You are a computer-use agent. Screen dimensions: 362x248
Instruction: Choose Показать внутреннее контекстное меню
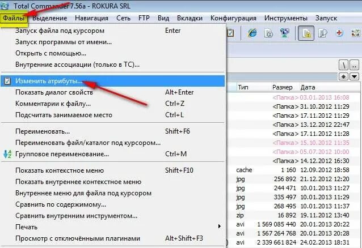(113, 182)
